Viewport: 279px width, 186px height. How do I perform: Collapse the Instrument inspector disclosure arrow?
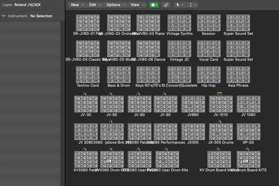click(x=4, y=16)
